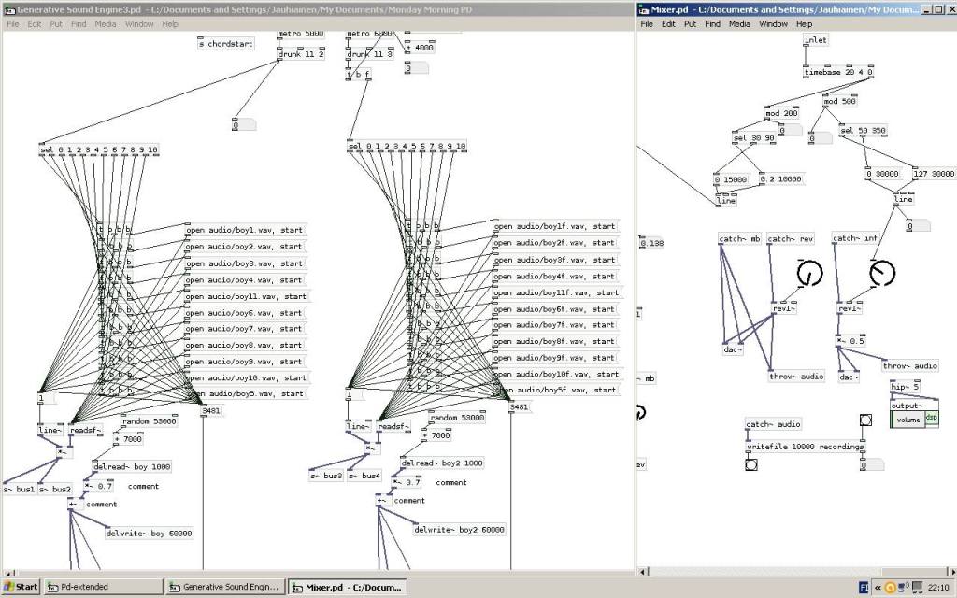Toggle the dsp switch in output~

[x=932, y=420]
